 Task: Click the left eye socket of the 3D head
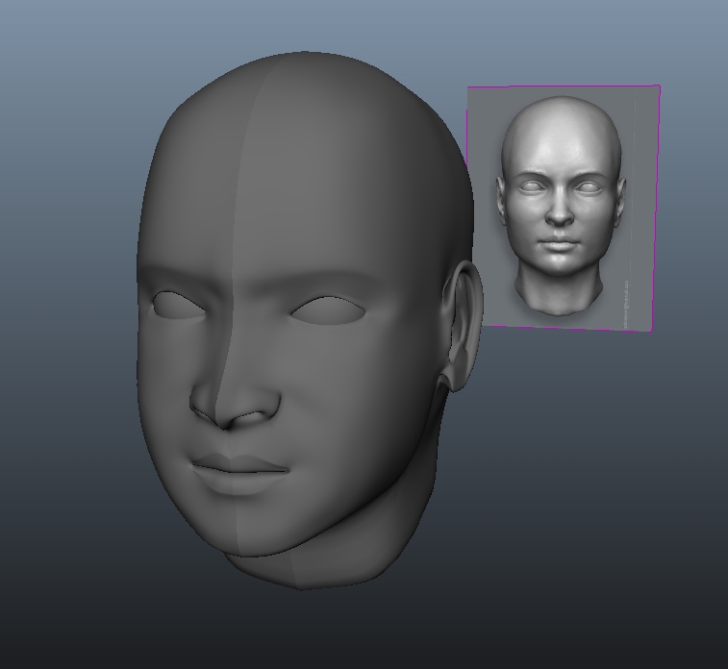[x=179, y=305]
